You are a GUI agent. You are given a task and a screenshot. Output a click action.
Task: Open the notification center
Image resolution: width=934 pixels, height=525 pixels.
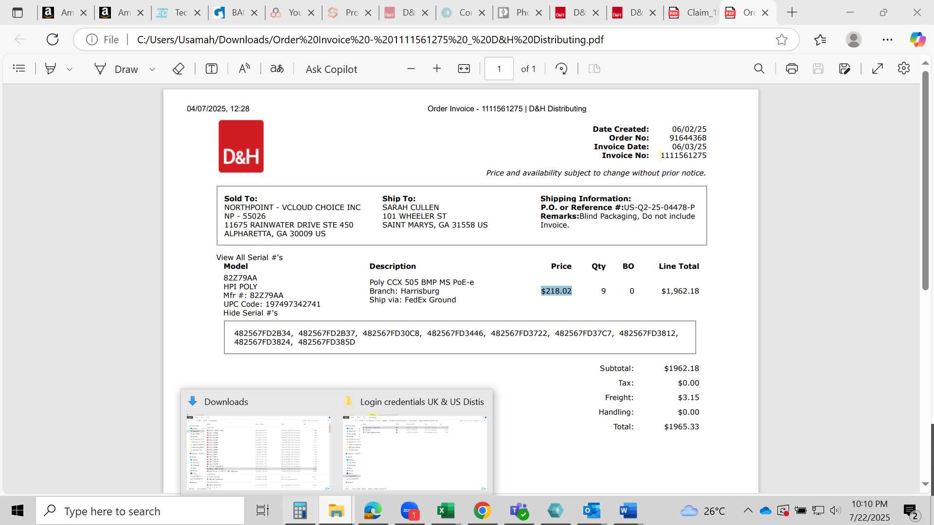click(911, 511)
